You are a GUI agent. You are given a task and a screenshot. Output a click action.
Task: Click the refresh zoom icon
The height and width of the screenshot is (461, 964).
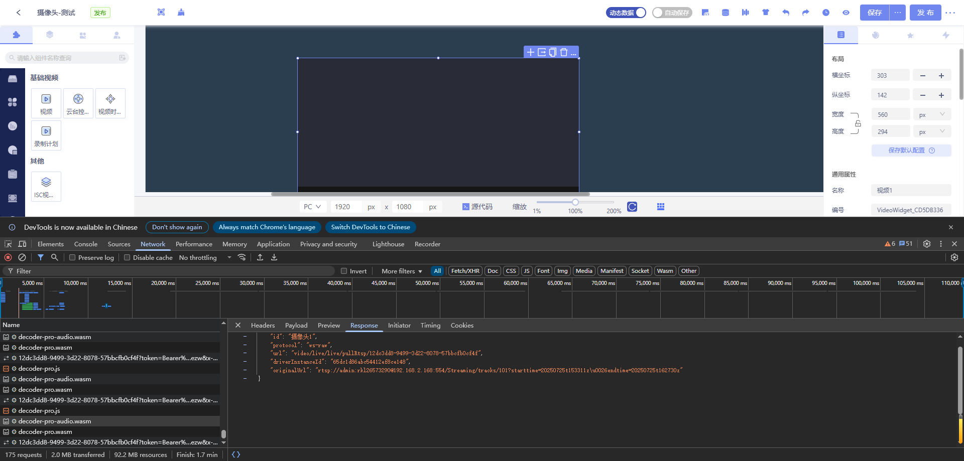632,207
